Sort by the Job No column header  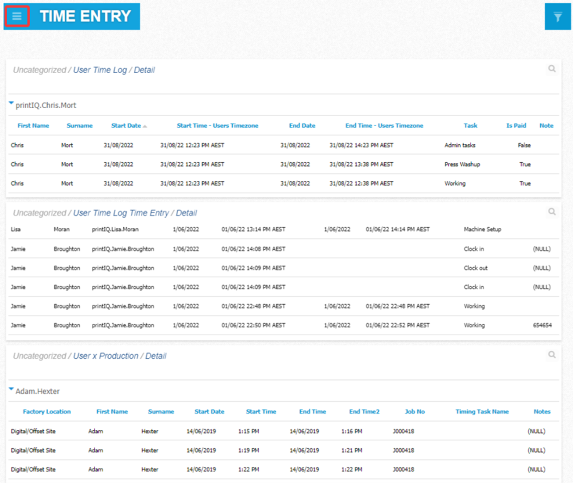click(x=415, y=412)
